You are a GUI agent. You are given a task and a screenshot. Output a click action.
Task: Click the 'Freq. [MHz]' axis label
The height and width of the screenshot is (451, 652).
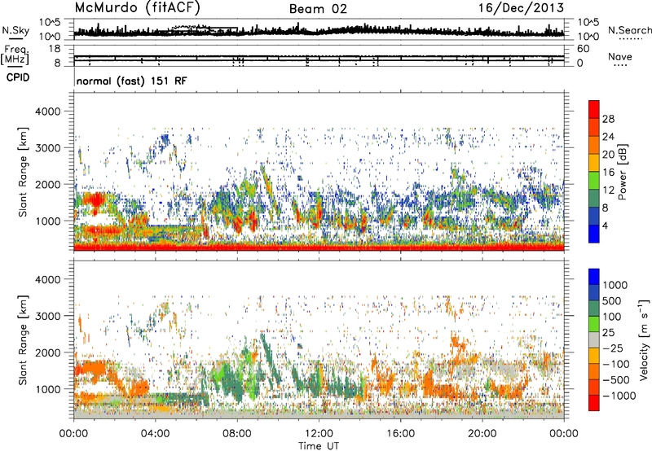click(x=16, y=54)
